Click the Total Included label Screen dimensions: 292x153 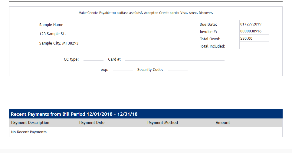click(212, 46)
